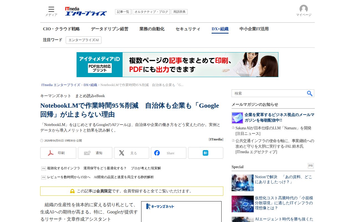Open the JAL 鈴木氏 article link
The image size is (355, 222).
(275, 146)
